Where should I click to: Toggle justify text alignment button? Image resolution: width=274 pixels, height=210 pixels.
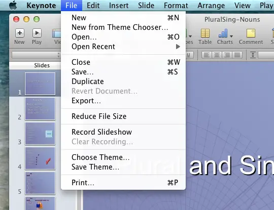pyautogui.click(x=237, y=55)
